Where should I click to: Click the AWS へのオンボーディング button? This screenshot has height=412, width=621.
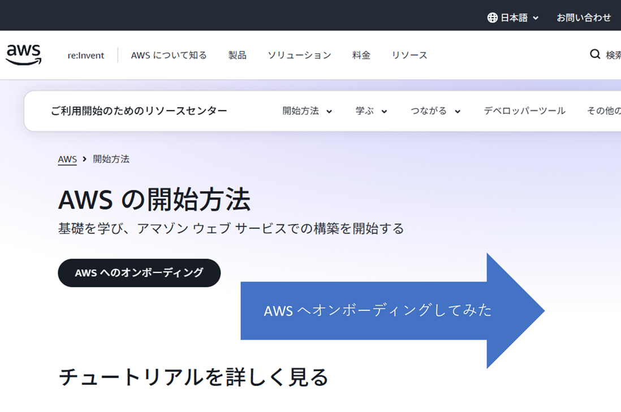(139, 272)
